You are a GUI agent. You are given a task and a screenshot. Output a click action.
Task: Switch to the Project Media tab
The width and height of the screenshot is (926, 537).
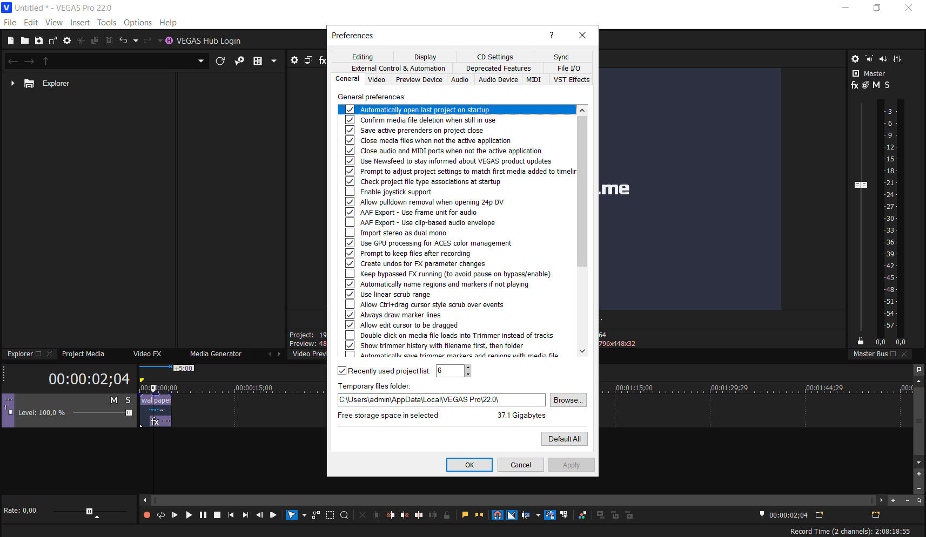pos(83,354)
